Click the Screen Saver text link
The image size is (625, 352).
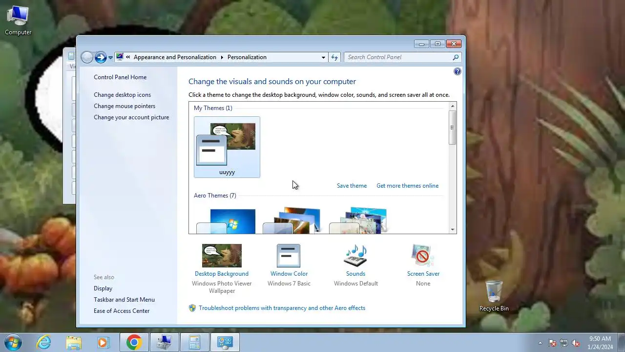(x=423, y=274)
